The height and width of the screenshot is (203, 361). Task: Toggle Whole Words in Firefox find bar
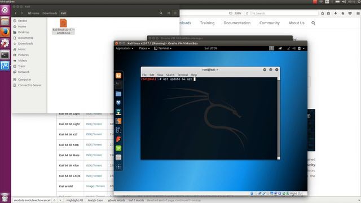pos(116,200)
